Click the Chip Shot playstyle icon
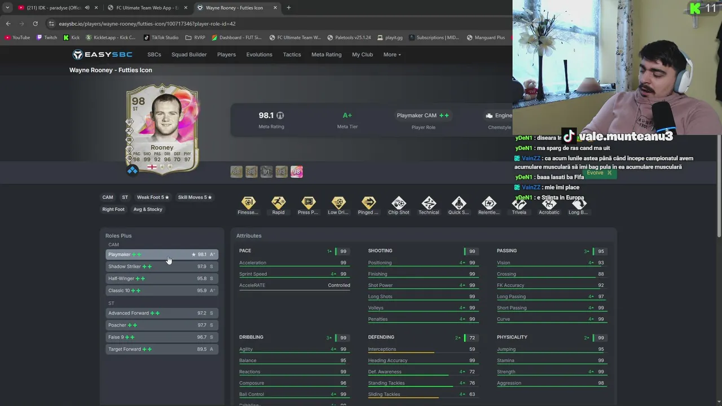This screenshot has width=722, height=406. point(399,202)
